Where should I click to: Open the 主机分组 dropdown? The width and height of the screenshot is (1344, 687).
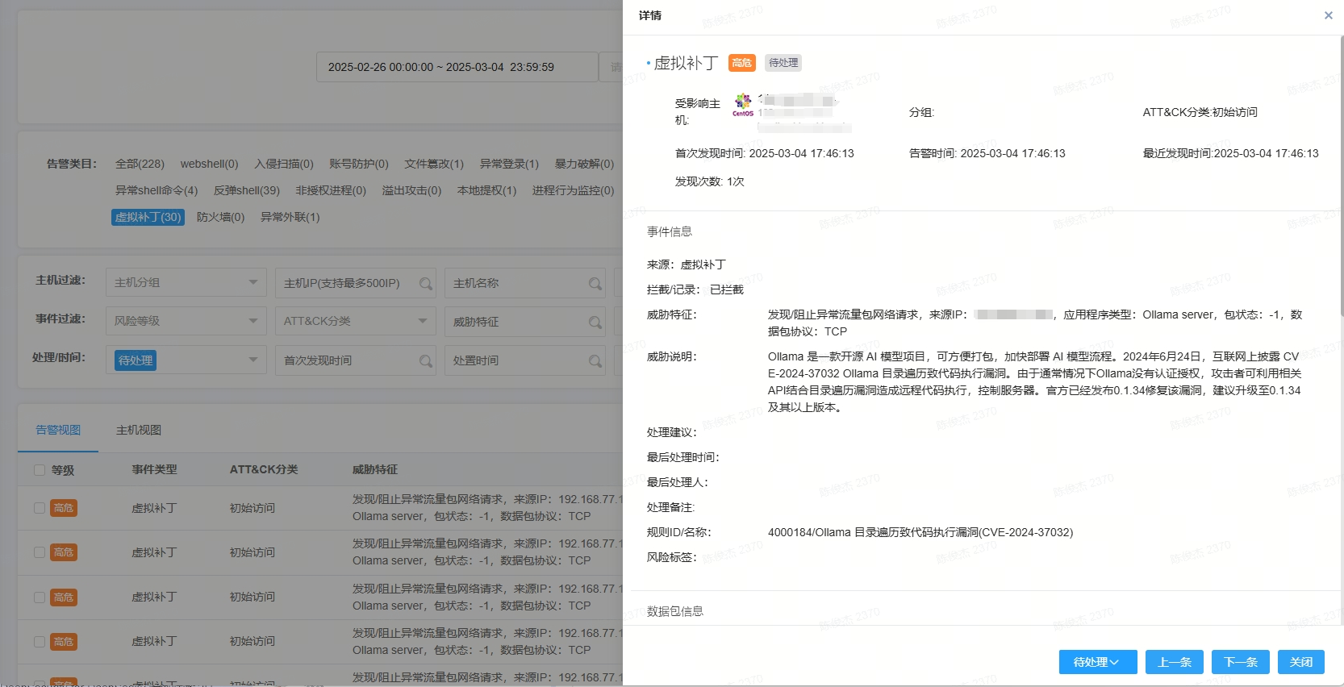(186, 283)
